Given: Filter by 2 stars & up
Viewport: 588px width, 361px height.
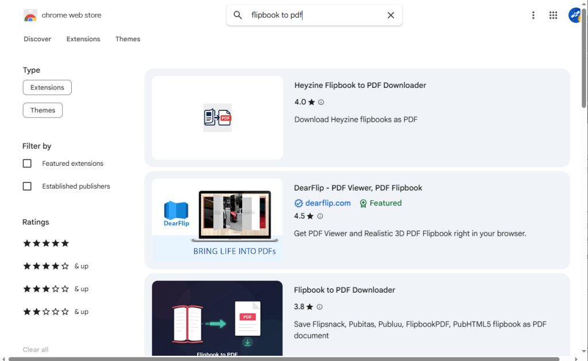Looking at the screenshot, I should (56, 312).
